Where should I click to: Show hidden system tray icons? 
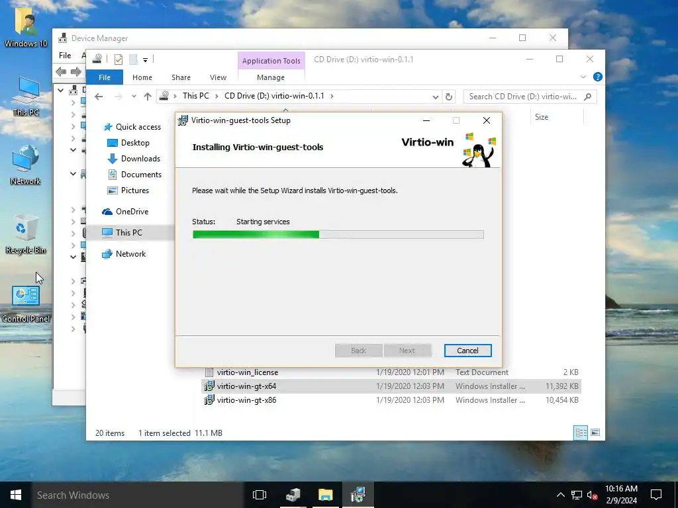(560, 495)
